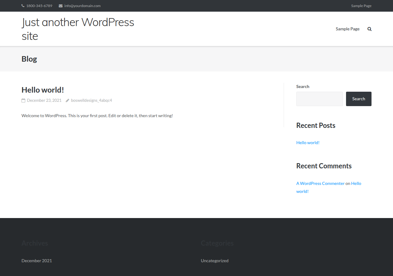This screenshot has height=276, width=393.
Task: Open A WordPress Commenter link
Action: (320, 183)
